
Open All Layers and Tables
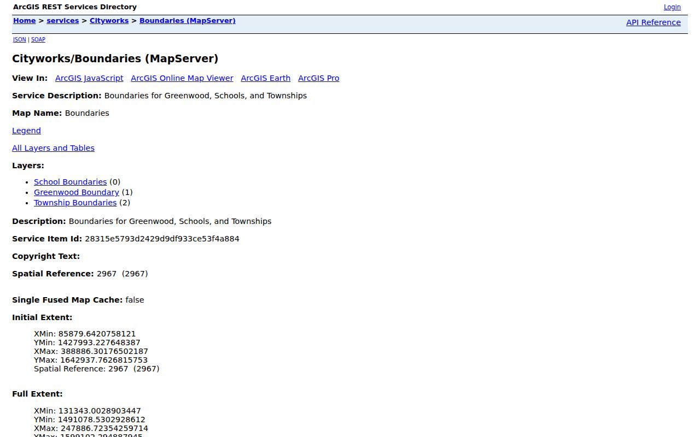coord(53,148)
